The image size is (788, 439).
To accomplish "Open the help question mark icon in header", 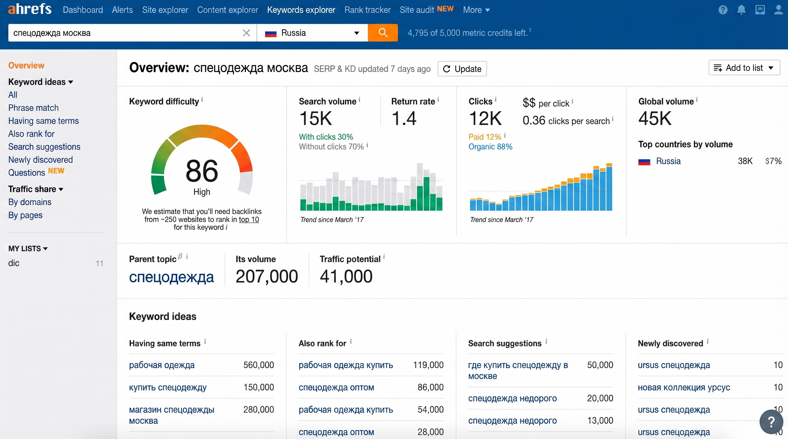I will click(722, 10).
